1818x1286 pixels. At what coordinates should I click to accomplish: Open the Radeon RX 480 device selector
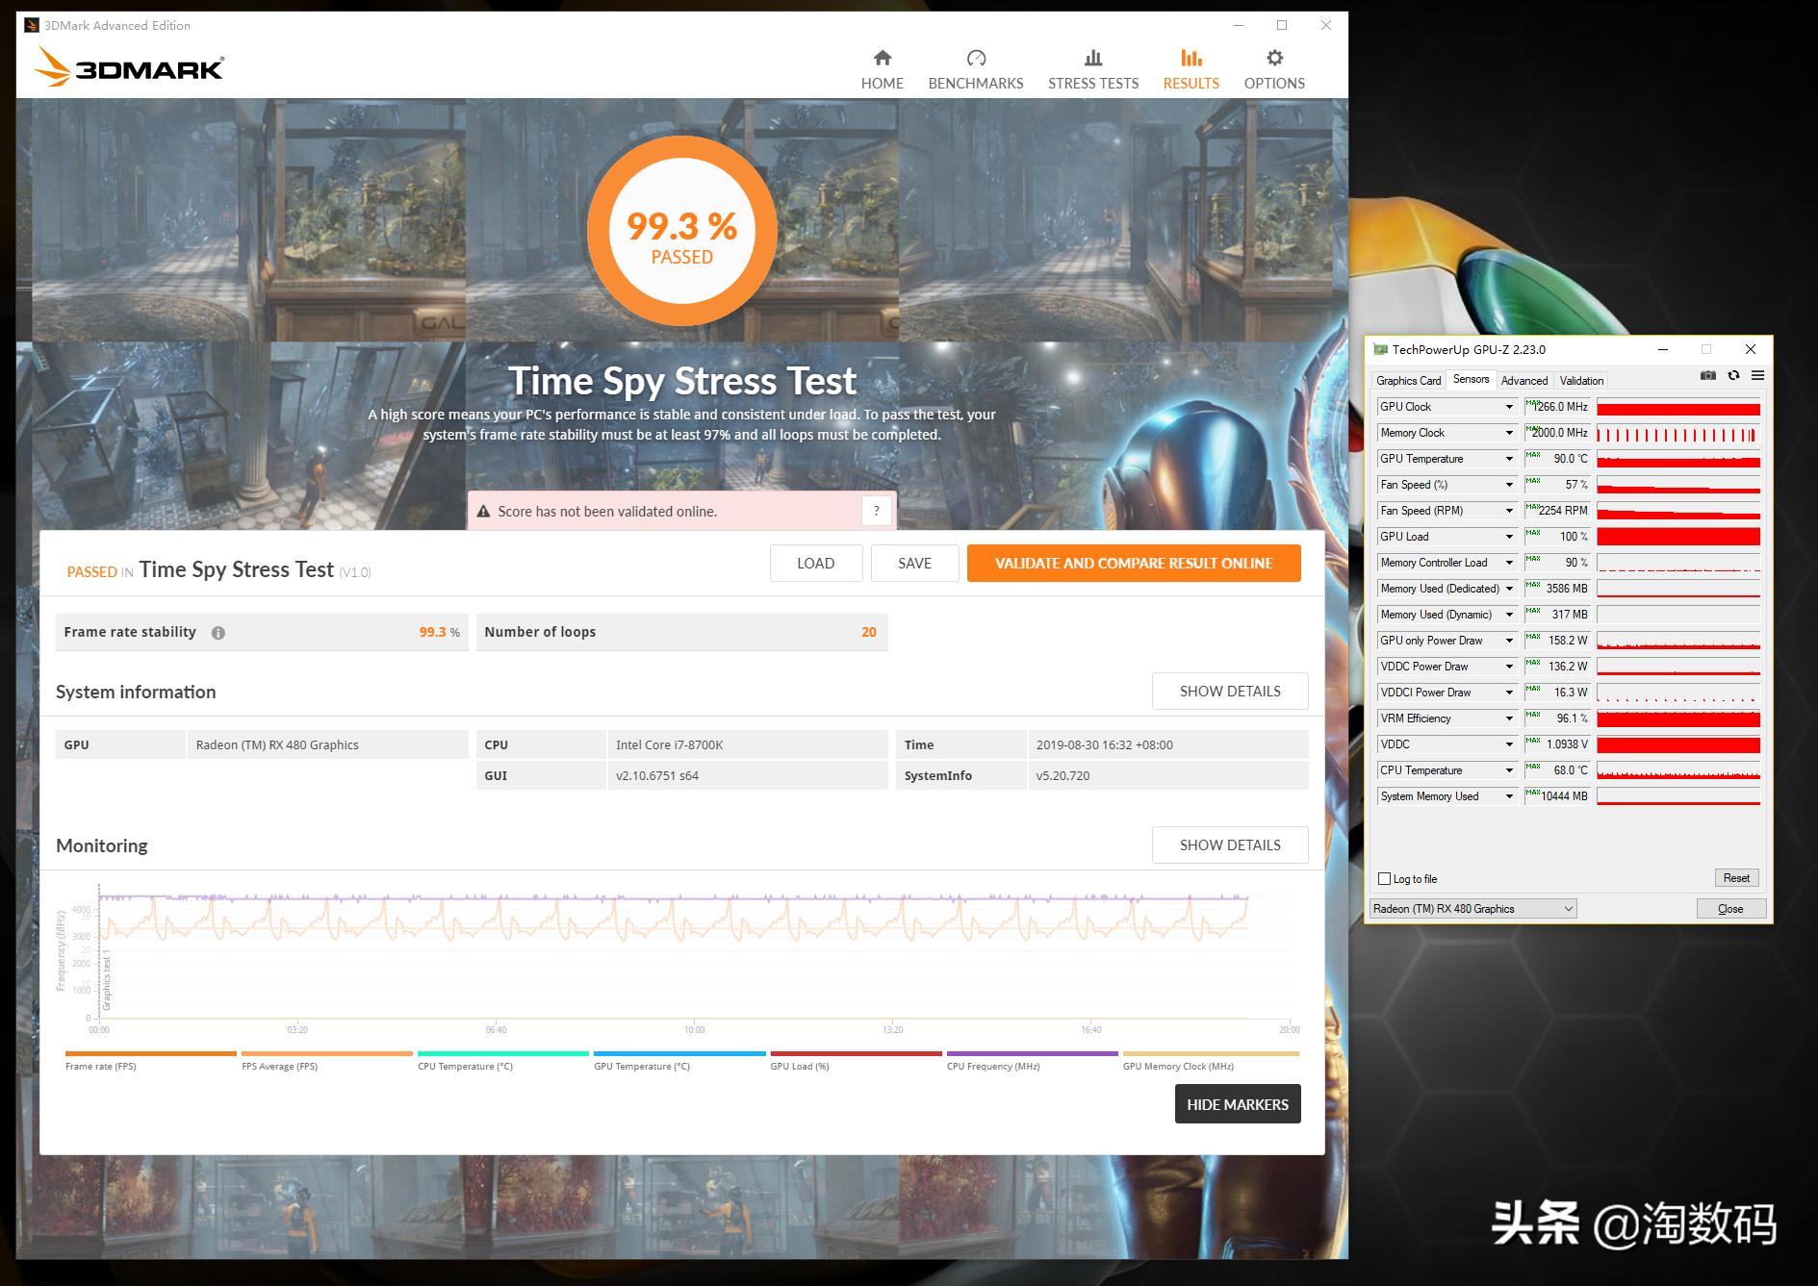pyautogui.click(x=1472, y=908)
